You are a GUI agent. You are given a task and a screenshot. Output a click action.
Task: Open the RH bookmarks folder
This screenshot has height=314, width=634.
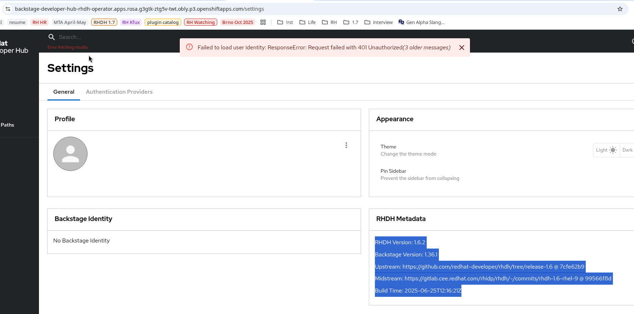(x=330, y=22)
